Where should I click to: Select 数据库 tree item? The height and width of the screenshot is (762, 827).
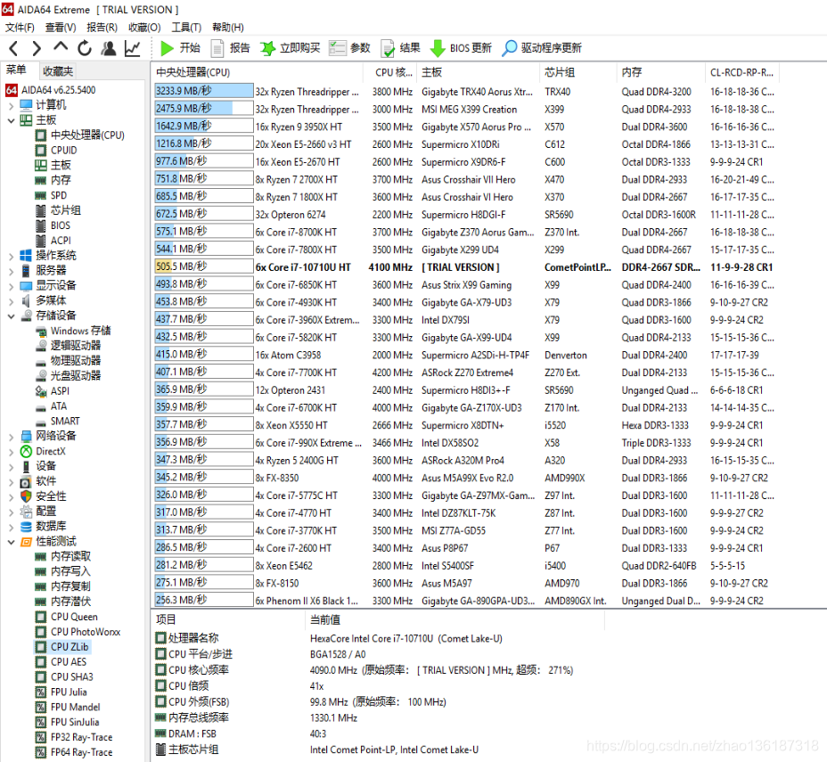(43, 527)
